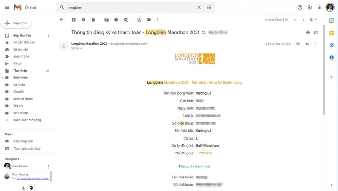Archive this email
The image size is (338, 191).
74,20
